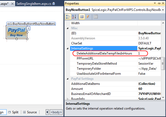This screenshot has height=117, width=166.
Task: Switch Properties to Categorized view
Action: tap(68, 16)
